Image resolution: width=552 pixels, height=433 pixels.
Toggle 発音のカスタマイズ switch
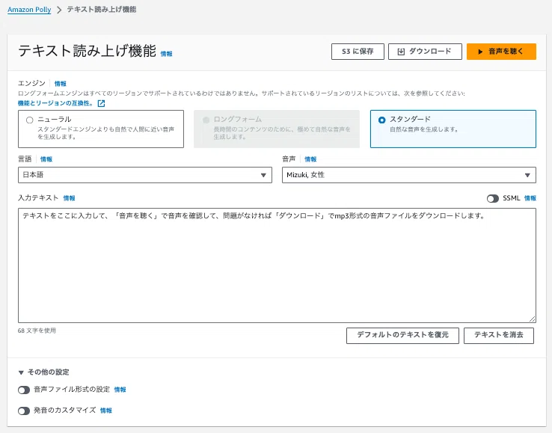24,411
